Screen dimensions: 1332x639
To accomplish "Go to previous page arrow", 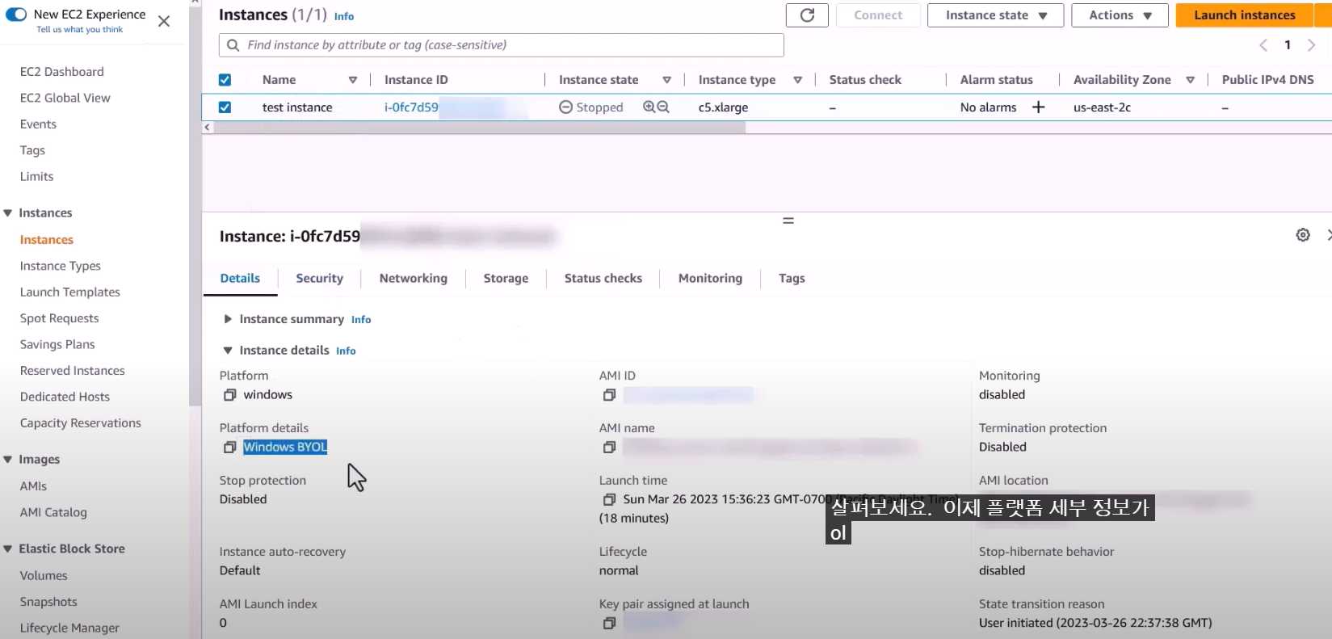I will pos(1263,45).
